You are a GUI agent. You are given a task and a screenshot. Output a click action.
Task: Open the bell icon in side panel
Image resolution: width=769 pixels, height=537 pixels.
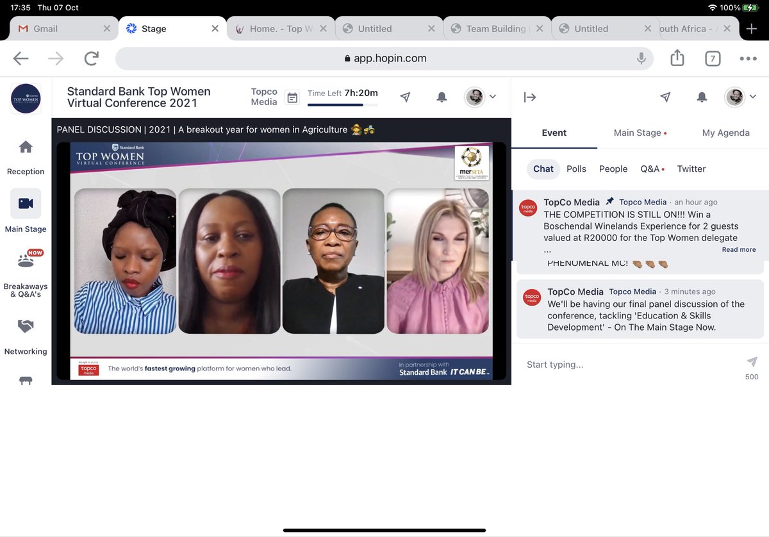click(x=702, y=97)
